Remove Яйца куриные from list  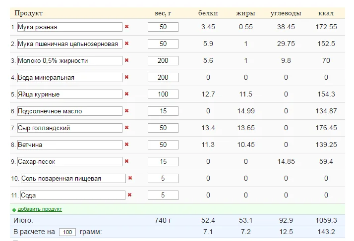[x=126, y=94]
